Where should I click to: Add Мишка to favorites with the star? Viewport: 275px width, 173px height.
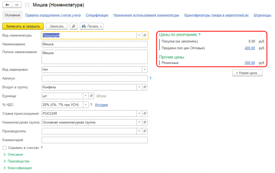tap(27, 5)
